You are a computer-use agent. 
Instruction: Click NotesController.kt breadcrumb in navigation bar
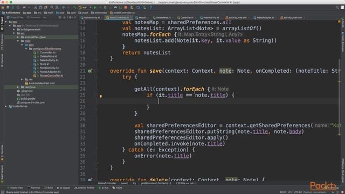(122, 13)
